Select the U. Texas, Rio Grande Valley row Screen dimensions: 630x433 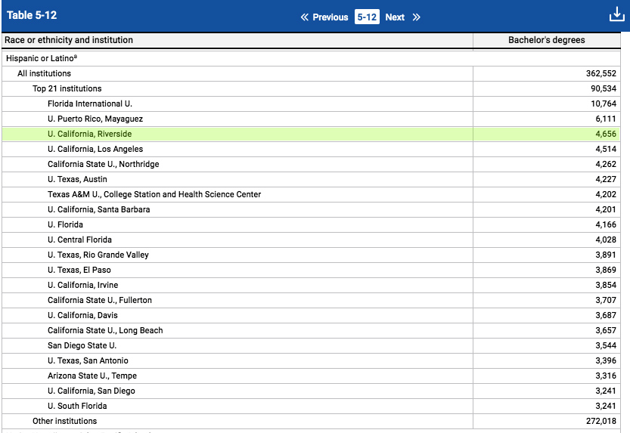click(311, 255)
